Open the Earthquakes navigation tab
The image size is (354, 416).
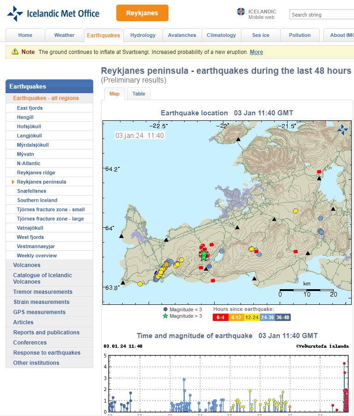(x=103, y=35)
